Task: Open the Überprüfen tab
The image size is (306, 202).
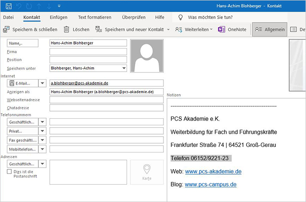Action: (x=134, y=17)
